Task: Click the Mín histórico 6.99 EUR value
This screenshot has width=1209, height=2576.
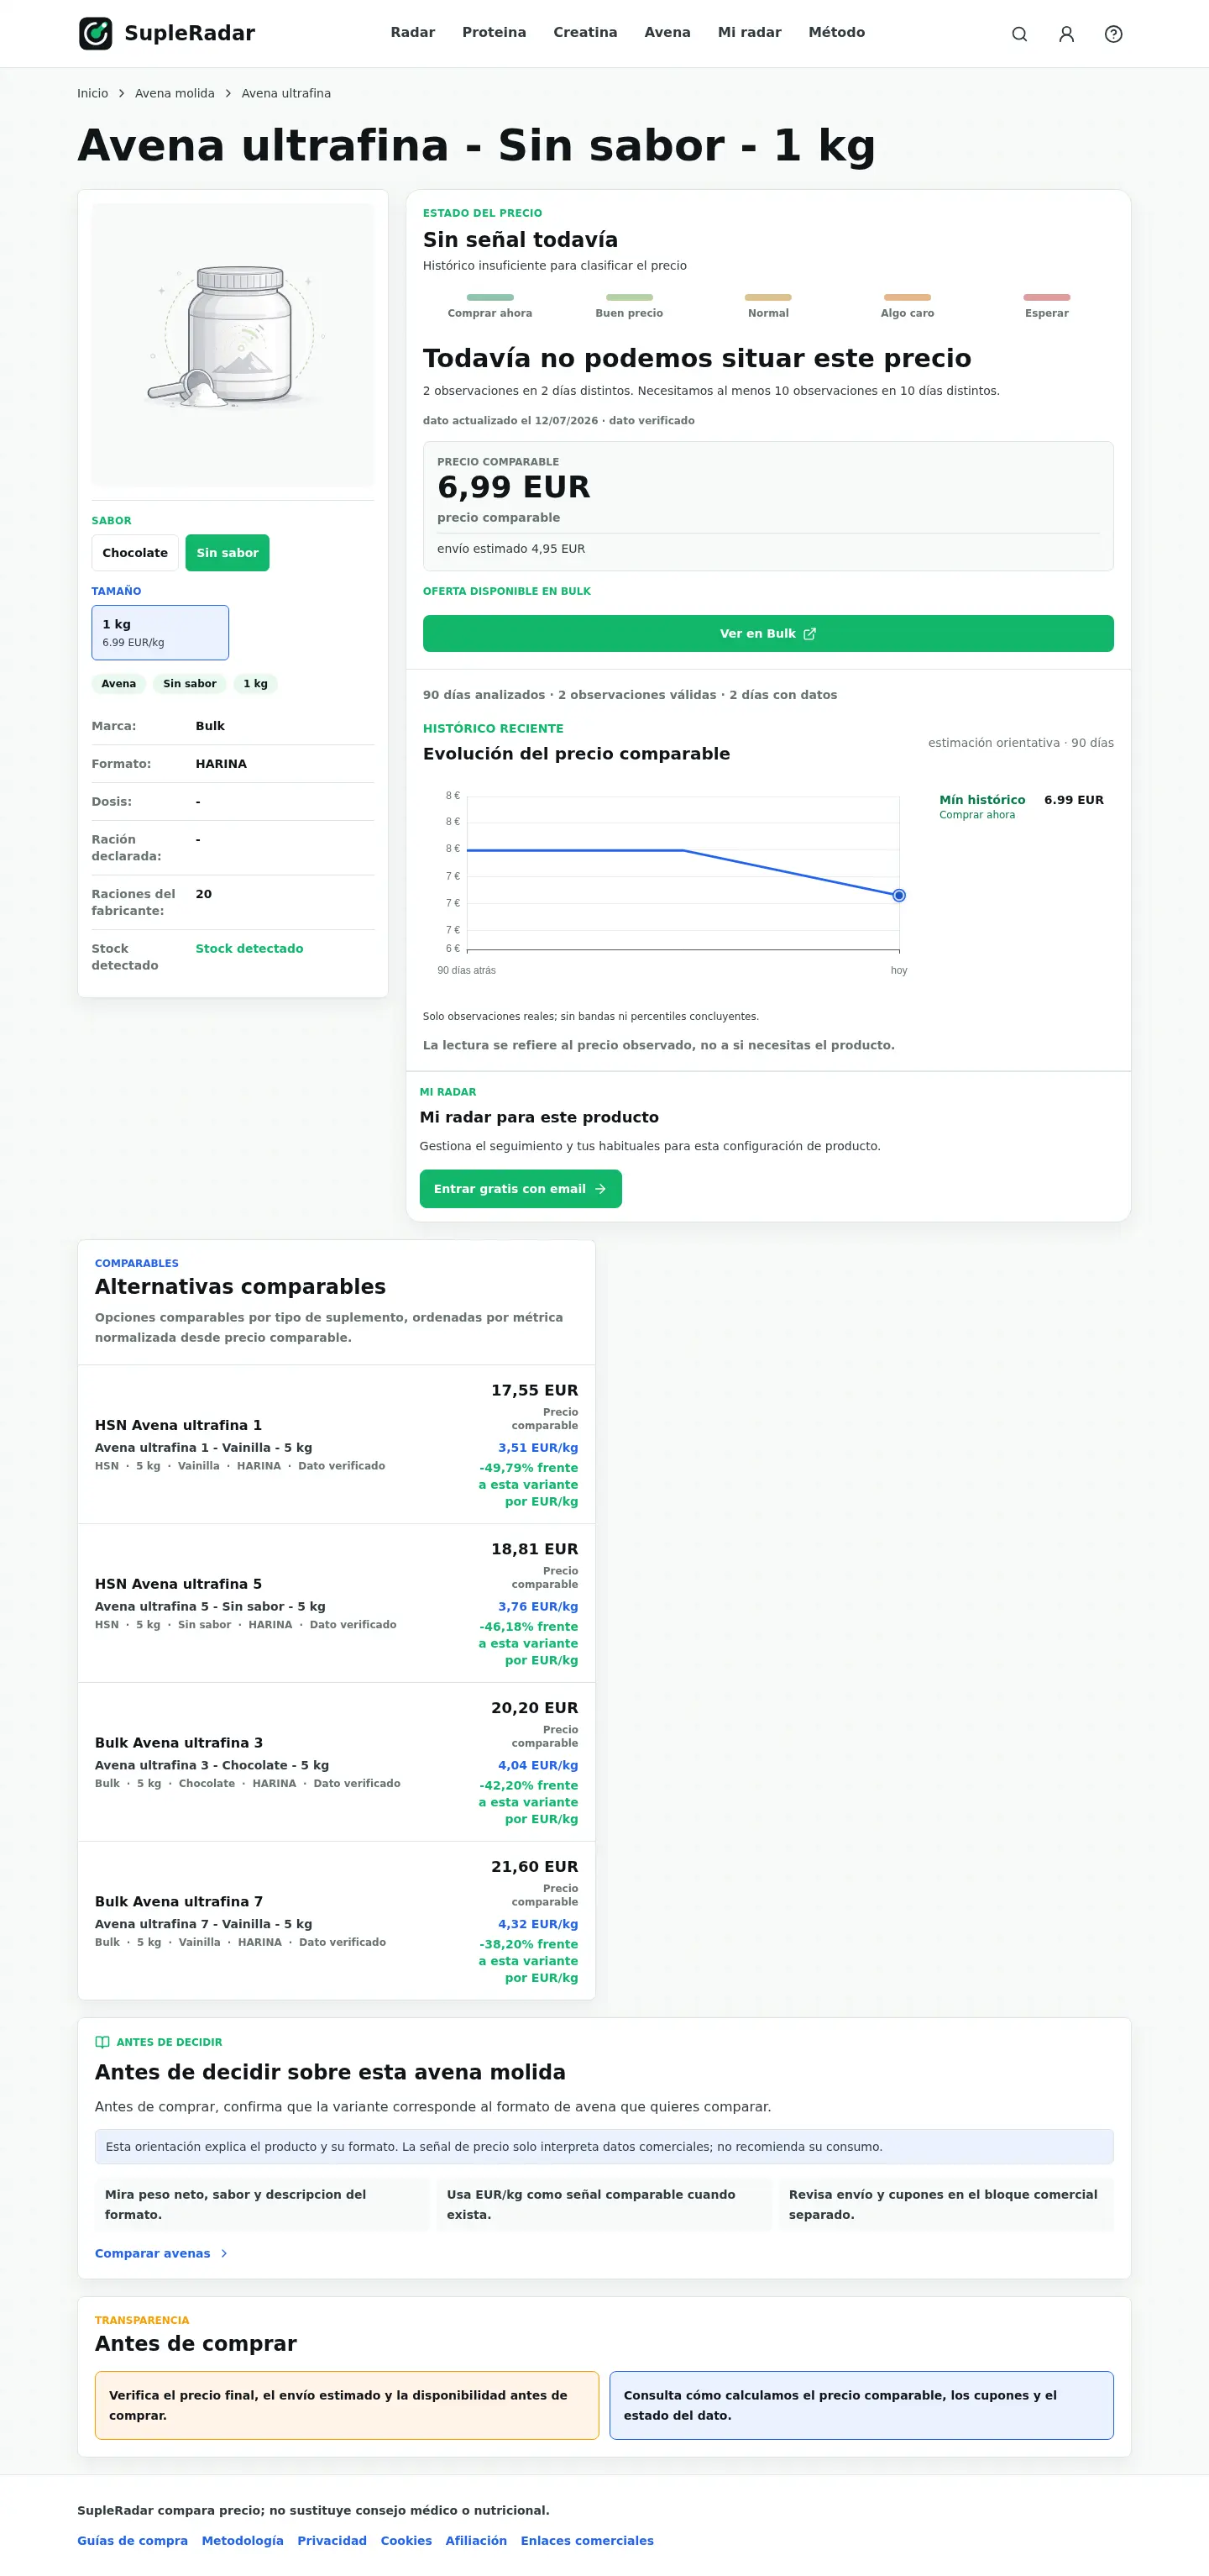Action: 1074,800
